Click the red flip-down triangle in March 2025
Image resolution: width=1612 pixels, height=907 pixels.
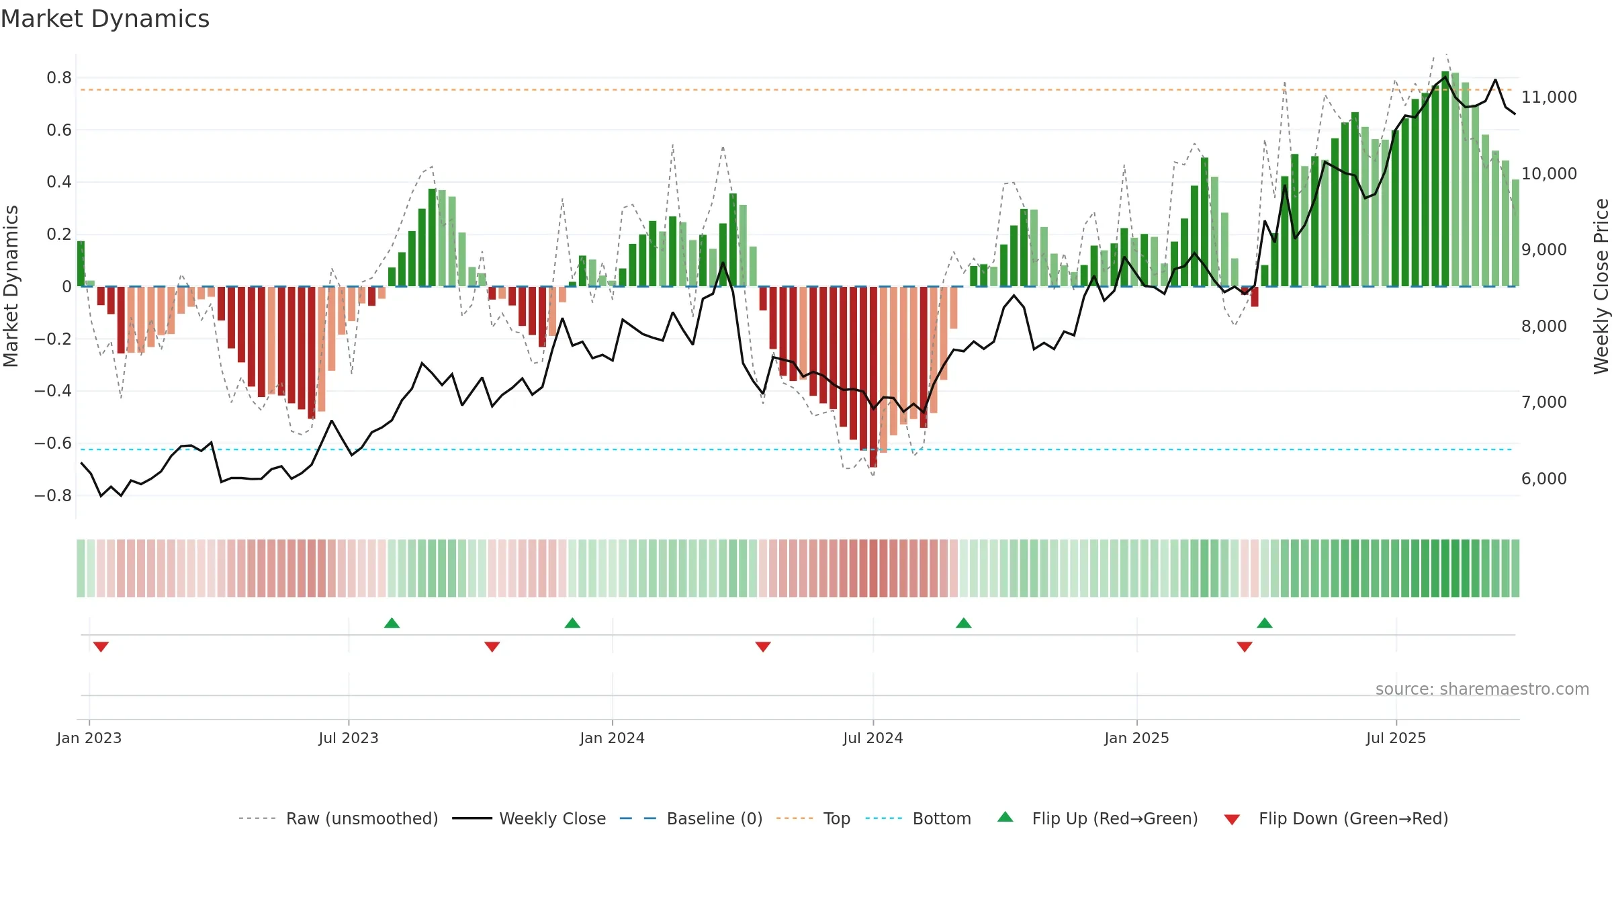(x=1245, y=647)
